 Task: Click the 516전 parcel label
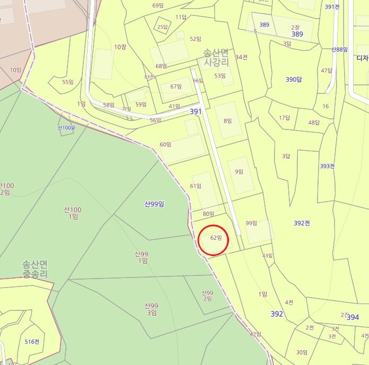(32, 342)
